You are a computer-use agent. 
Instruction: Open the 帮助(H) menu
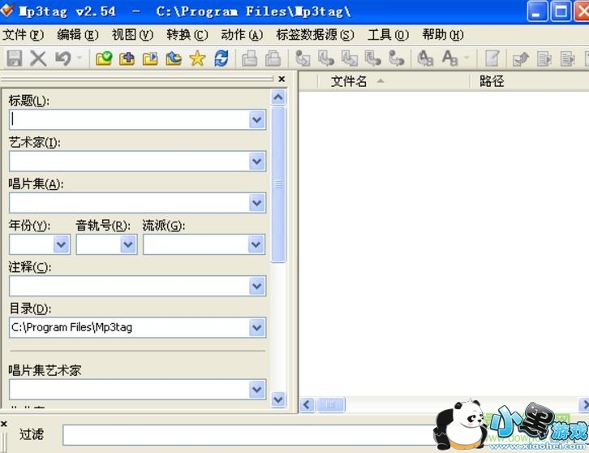click(443, 35)
